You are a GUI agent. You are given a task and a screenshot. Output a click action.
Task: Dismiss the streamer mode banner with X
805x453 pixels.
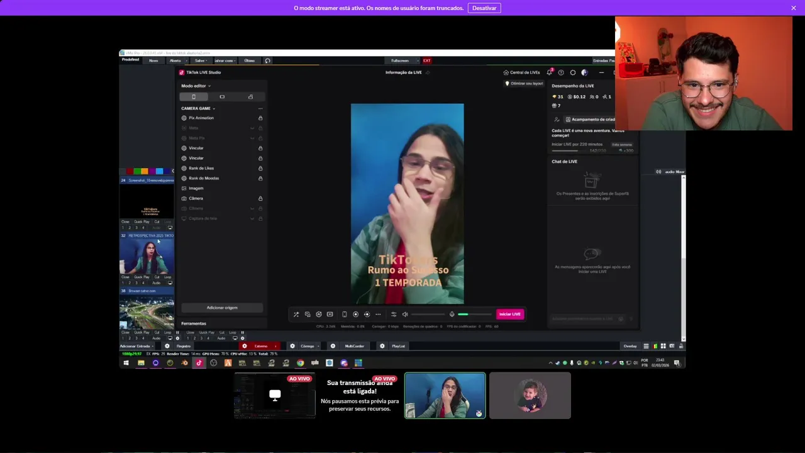[794, 8]
